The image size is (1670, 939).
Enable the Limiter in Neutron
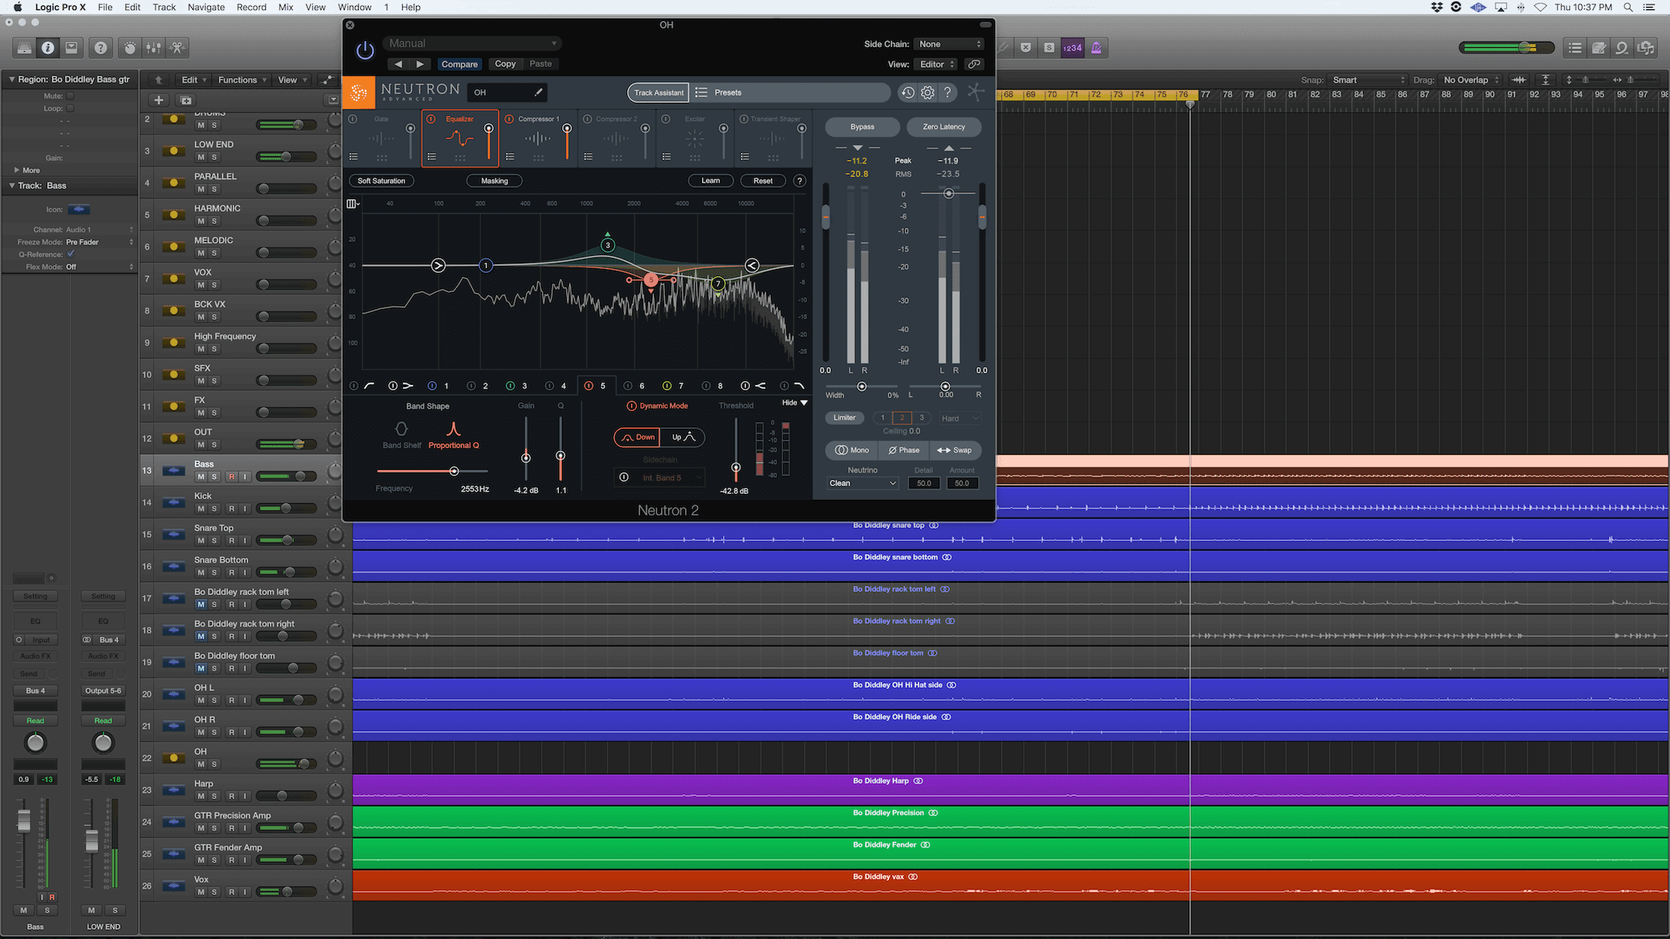844,418
